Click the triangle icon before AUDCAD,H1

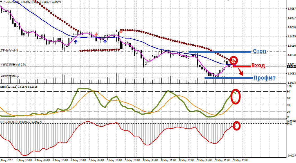(x=2, y=2)
